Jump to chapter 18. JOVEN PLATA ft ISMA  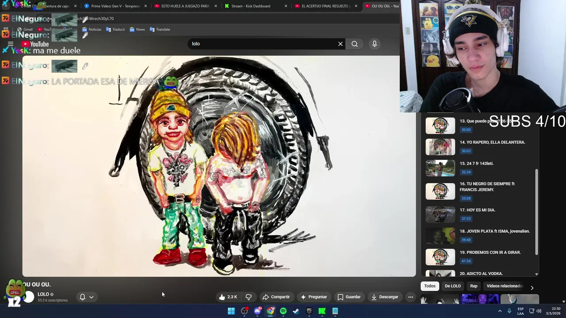point(480,235)
